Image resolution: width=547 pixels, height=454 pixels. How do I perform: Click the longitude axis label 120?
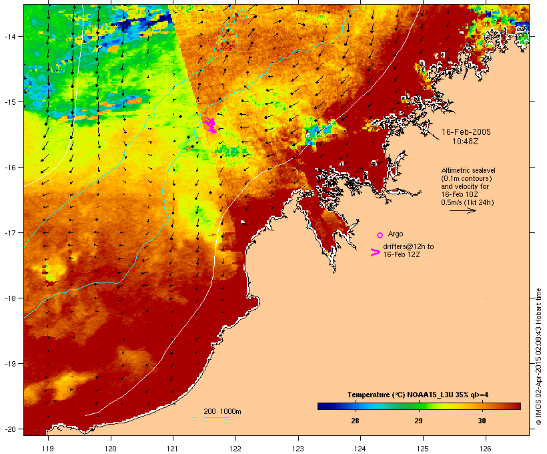click(111, 449)
